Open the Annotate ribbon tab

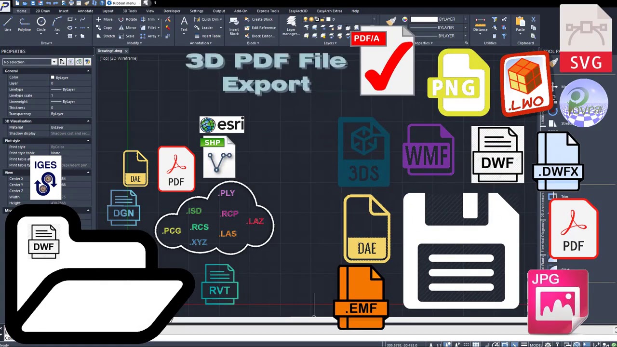pos(85,11)
